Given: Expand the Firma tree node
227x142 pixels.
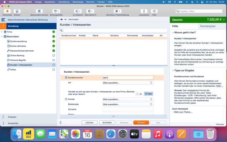Looking at the screenshot, I should [x=2, y=32].
